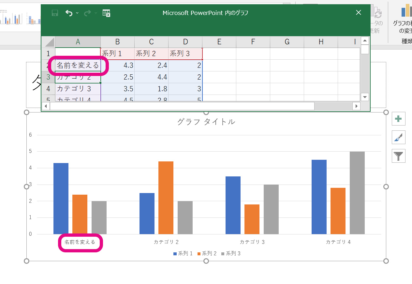Open Chart Elements plus button
Image resolution: width=412 pixels, height=284 pixels.
tap(398, 119)
